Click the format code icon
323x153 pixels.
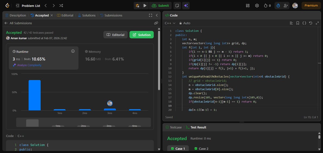[291, 23]
